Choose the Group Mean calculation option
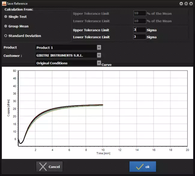The height and width of the screenshot is (176, 195). [6, 26]
